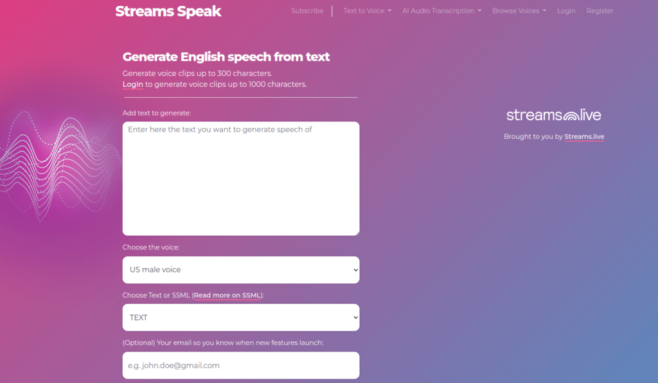The image size is (658, 383).
Task: Focus the optional email input field
Action: pos(241,366)
